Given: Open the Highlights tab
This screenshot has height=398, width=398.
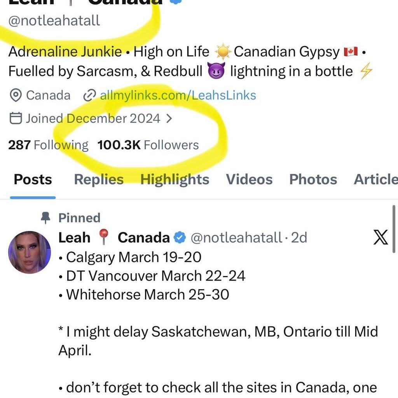Looking at the screenshot, I should 175,180.
